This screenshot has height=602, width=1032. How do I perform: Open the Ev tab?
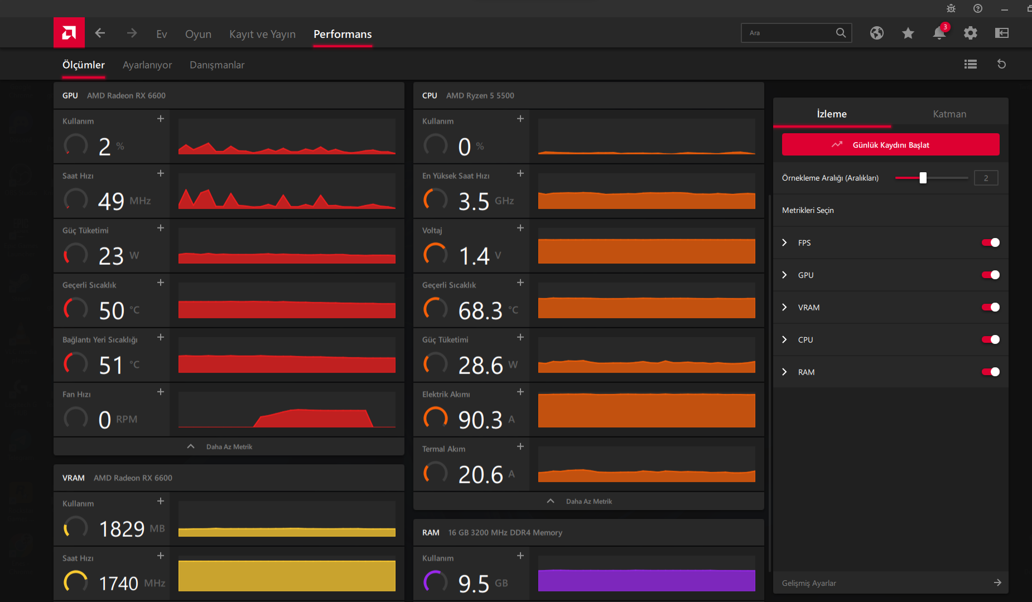[162, 34]
